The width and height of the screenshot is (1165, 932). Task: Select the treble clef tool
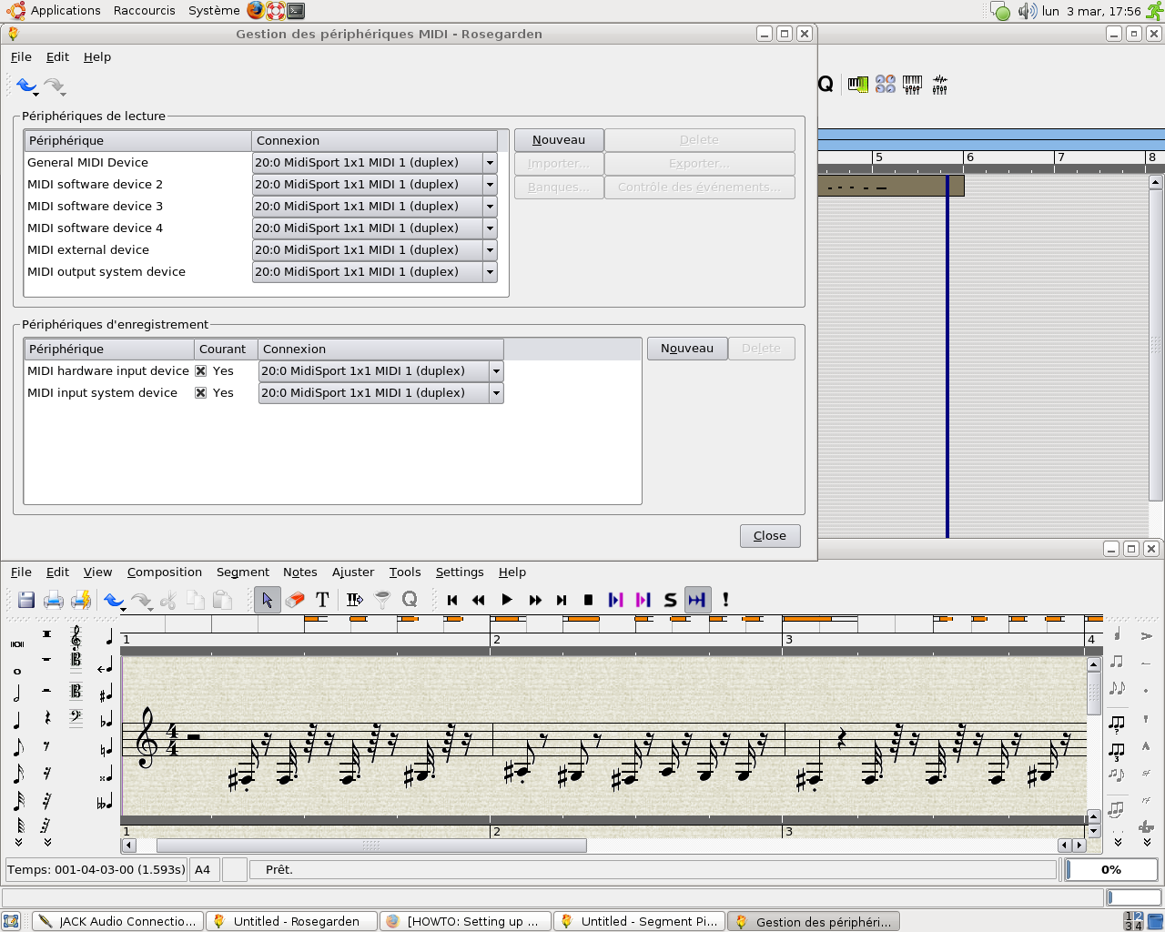click(76, 635)
